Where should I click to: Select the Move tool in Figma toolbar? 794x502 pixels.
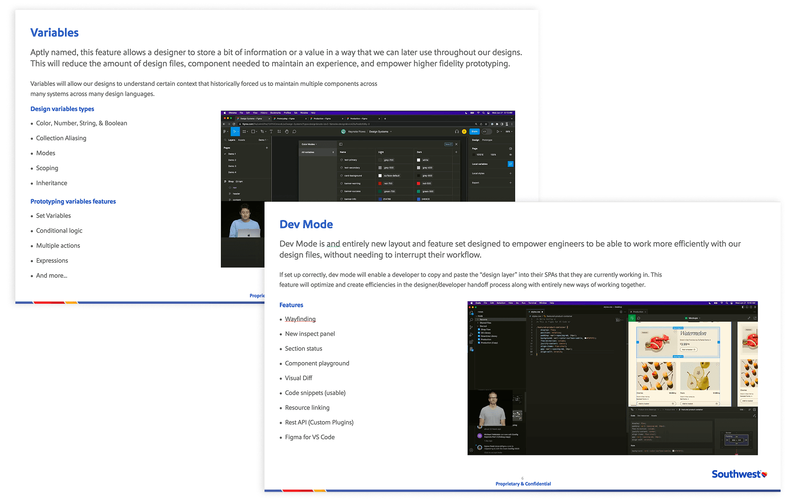click(235, 131)
